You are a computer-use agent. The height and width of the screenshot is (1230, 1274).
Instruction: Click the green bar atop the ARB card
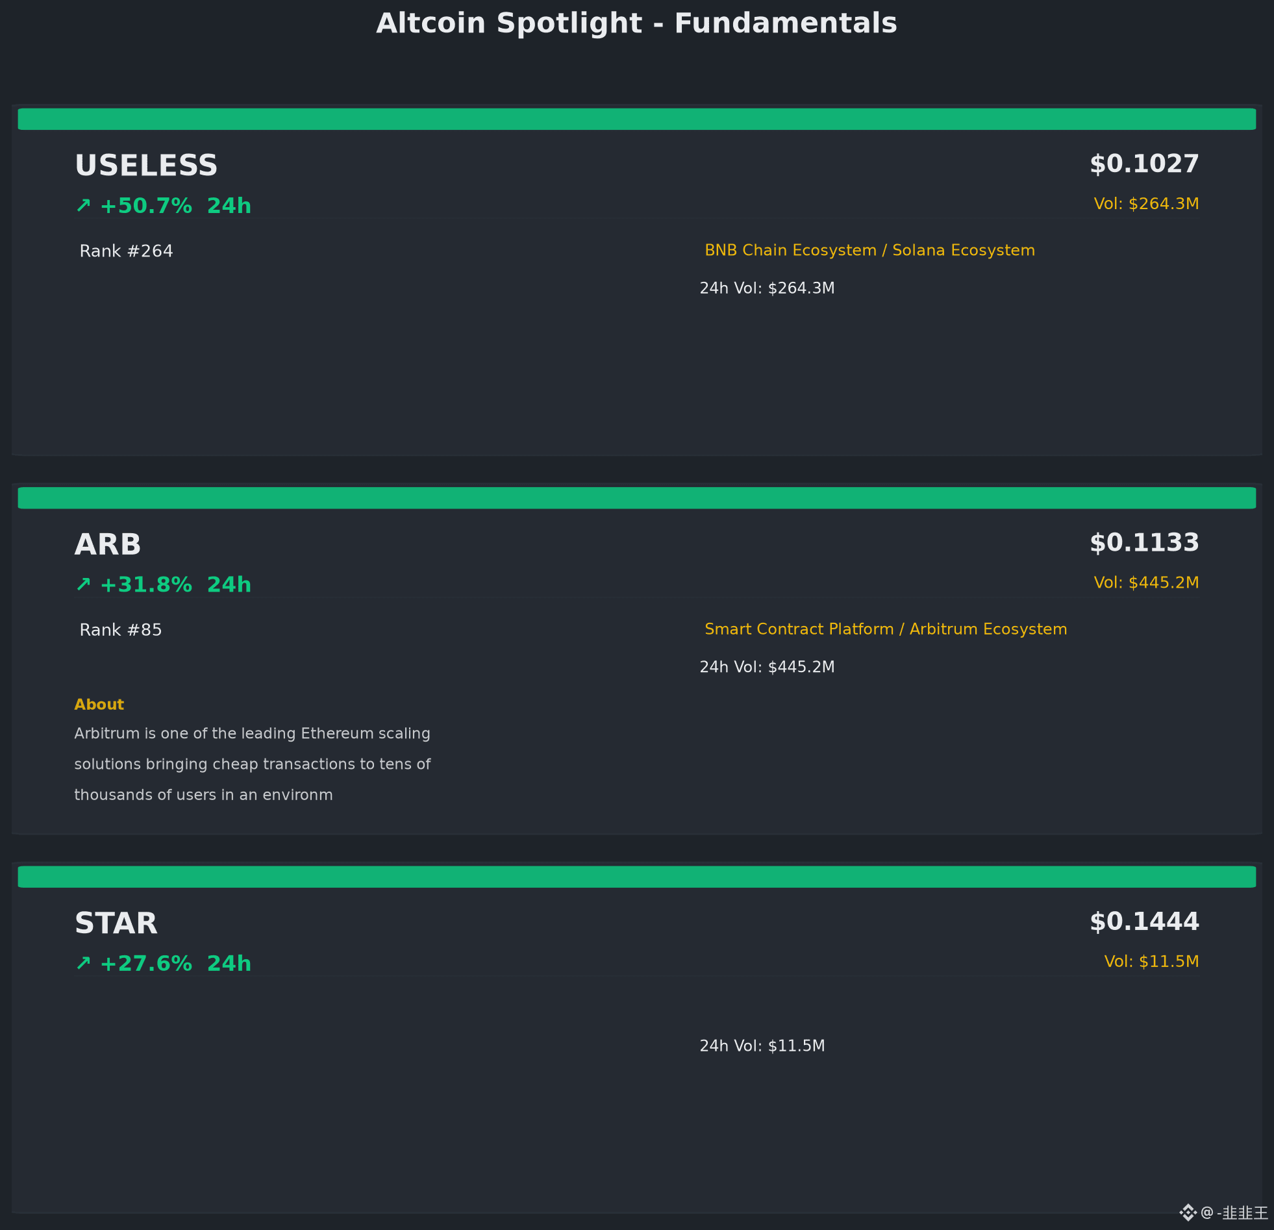(x=637, y=498)
